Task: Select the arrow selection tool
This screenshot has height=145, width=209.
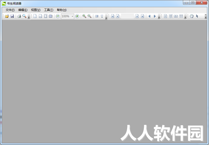Action: (x=197, y=16)
